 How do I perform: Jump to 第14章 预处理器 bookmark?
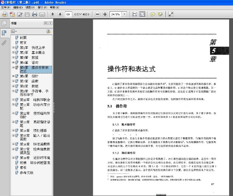pyautogui.click(x=33, y=131)
